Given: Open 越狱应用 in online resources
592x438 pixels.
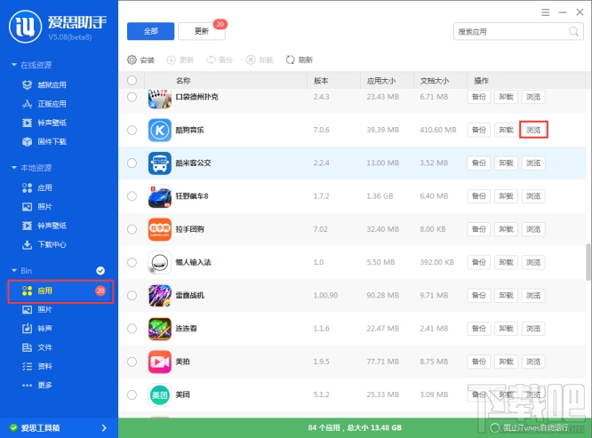Looking at the screenshot, I should coord(44,85).
